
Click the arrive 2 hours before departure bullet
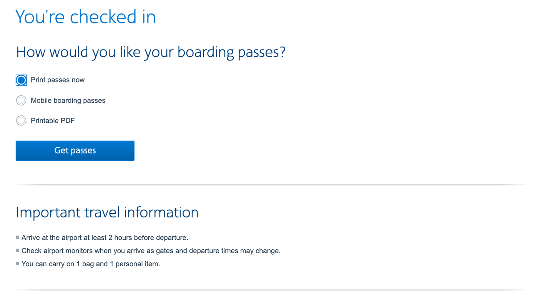(x=105, y=237)
